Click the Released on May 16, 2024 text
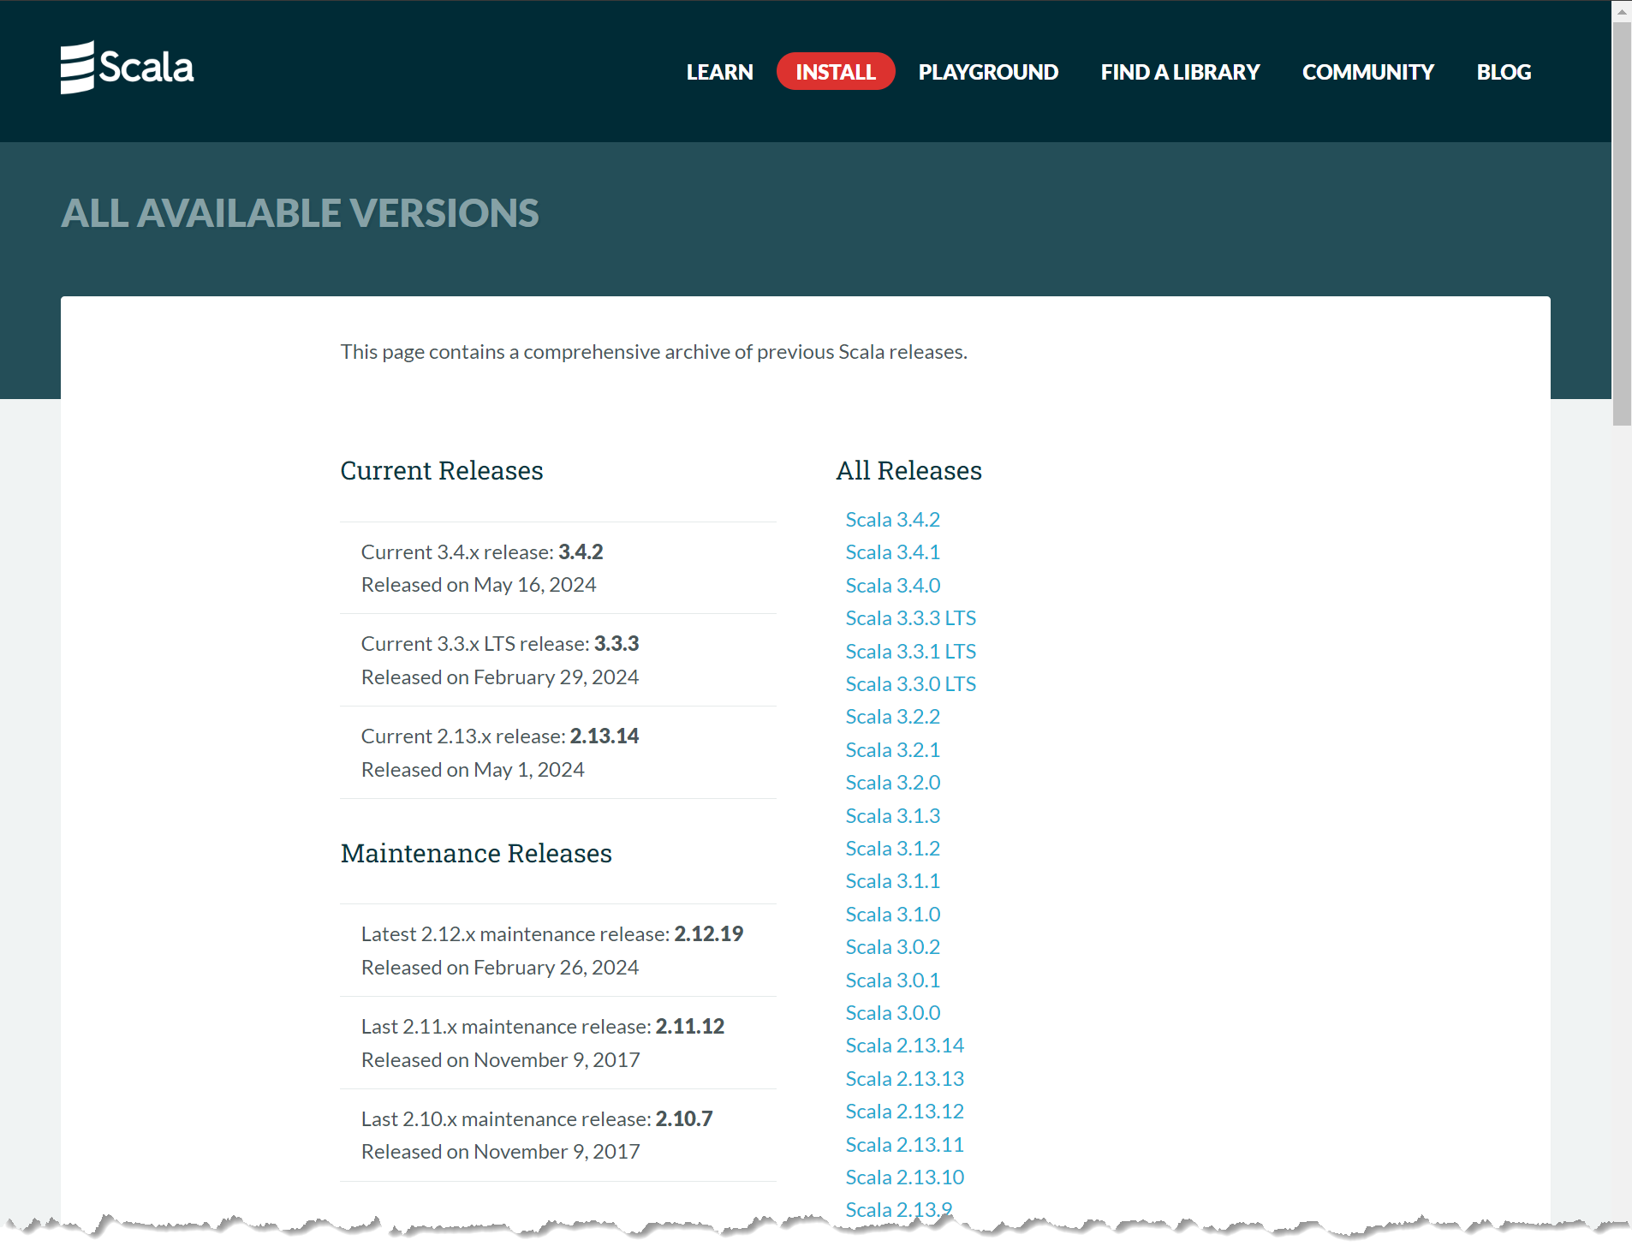The image size is (1632, 1246). 479,585
